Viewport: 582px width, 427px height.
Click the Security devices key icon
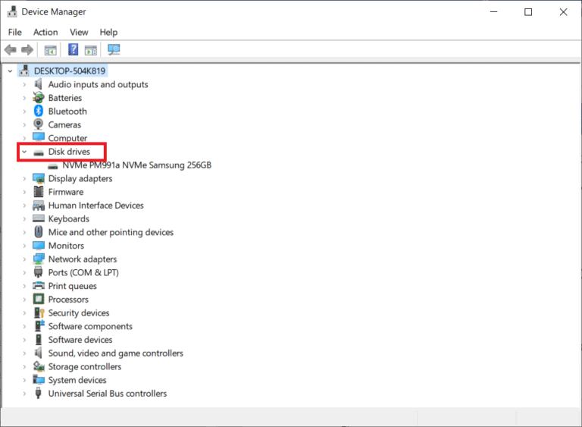(39, 312)
